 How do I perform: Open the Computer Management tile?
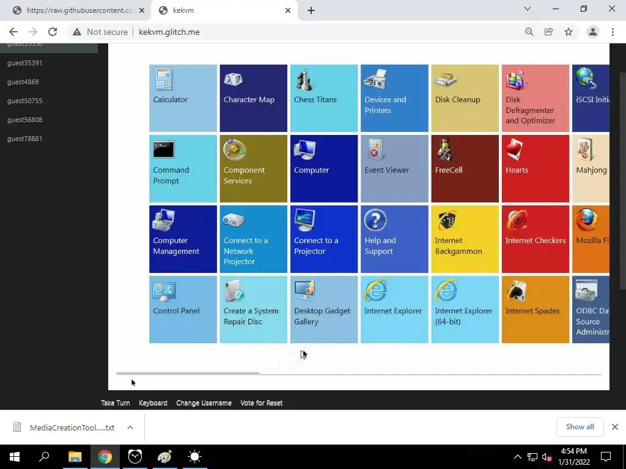(x=183, y=239)
